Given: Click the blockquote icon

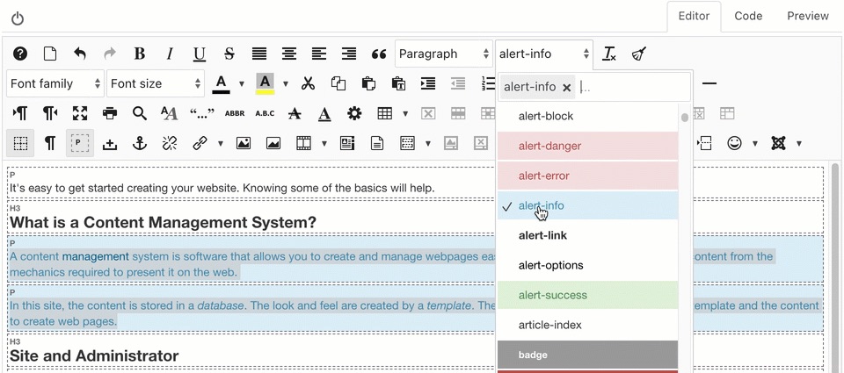Looking at the screenshot, I should click(379, 54).
